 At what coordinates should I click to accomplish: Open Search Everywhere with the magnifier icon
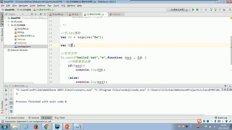(230, 10)
